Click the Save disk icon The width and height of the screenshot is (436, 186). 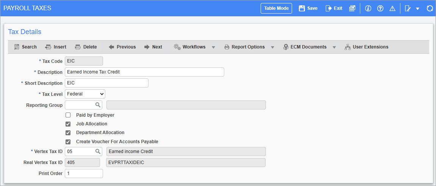pos(302,8)
